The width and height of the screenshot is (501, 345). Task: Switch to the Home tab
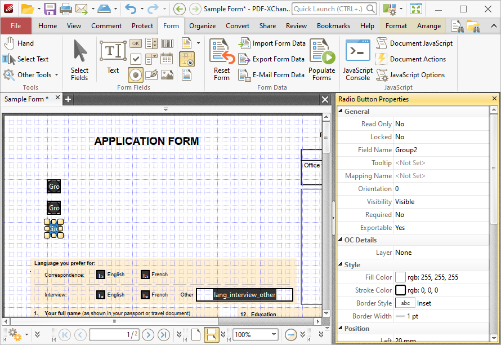coord(47,26)
